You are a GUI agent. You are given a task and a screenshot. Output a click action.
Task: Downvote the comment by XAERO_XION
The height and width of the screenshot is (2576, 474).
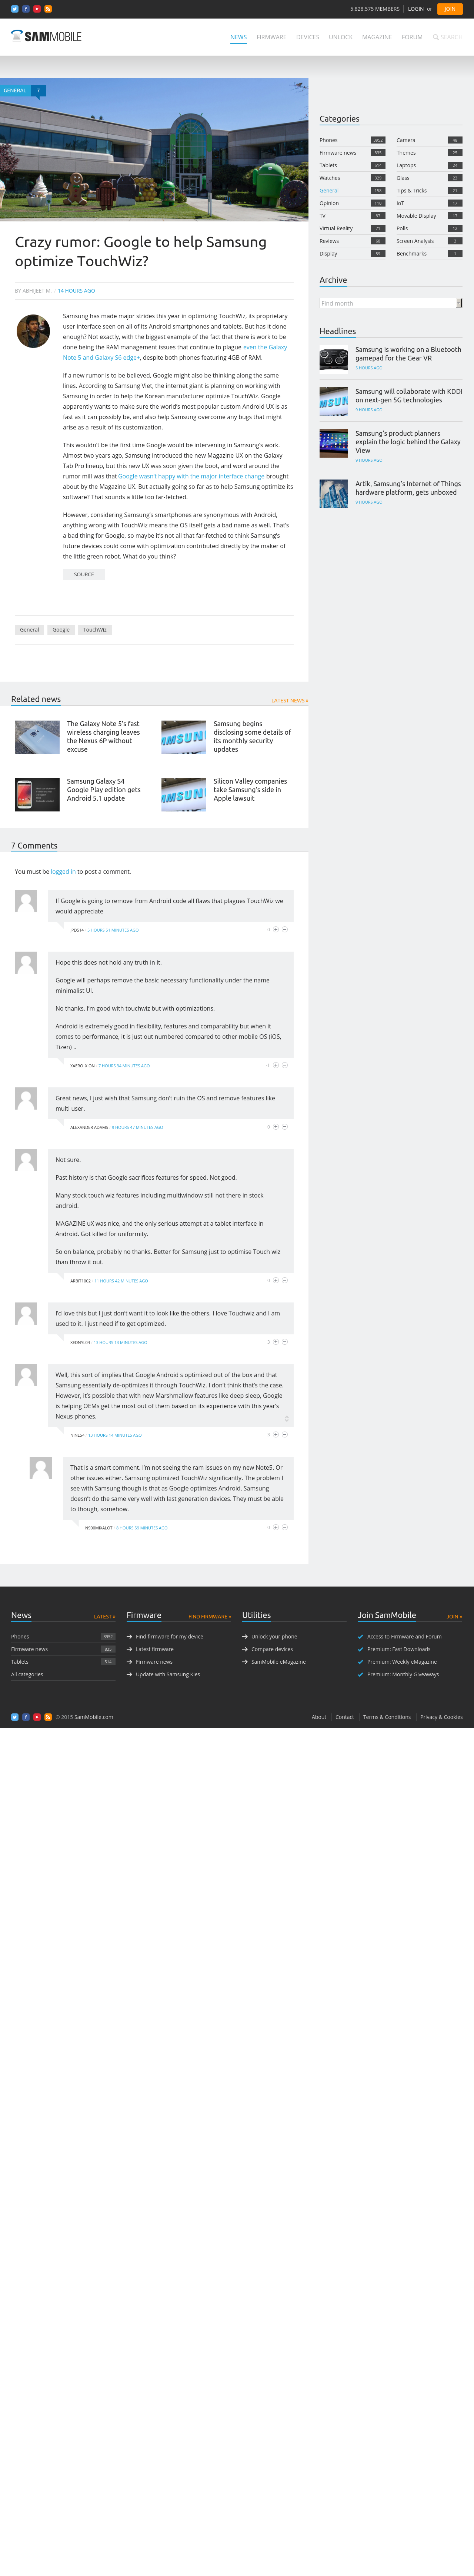coord(284,1065)
